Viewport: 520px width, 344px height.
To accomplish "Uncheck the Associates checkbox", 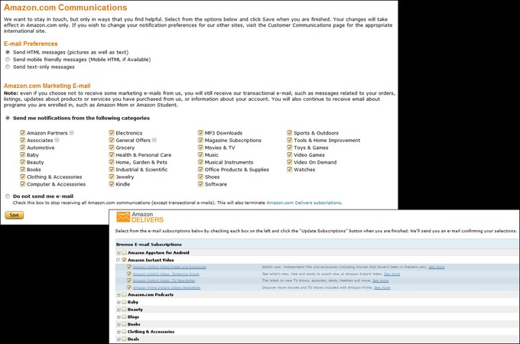I will [22, 140].
